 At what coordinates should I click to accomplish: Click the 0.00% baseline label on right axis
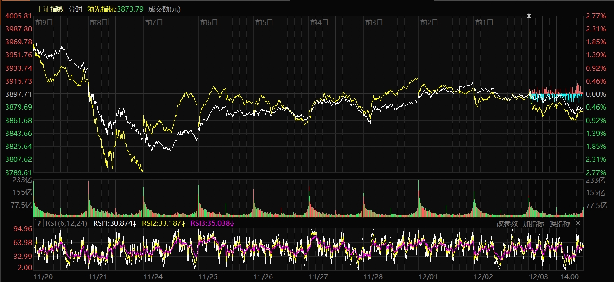[597, 94]
